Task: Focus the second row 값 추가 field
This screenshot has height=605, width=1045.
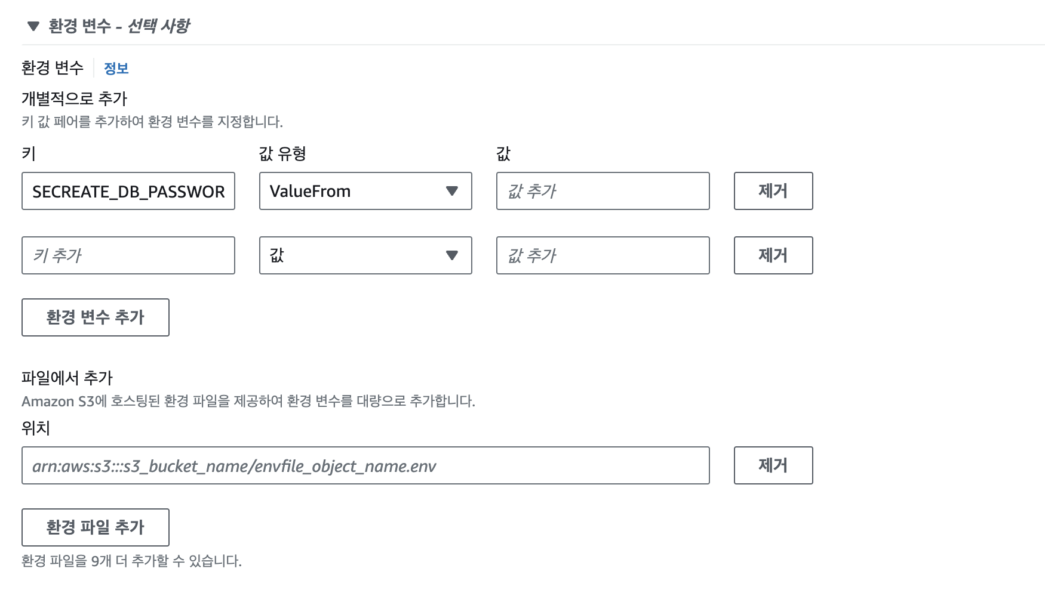Action: click(603, 256)
